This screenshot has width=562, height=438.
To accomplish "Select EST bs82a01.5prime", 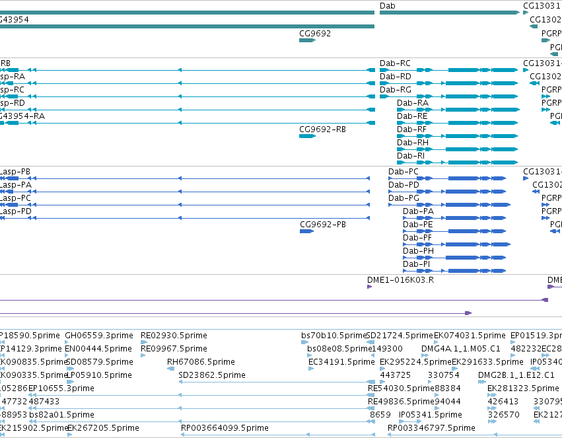I will click(x=61, y=415).
